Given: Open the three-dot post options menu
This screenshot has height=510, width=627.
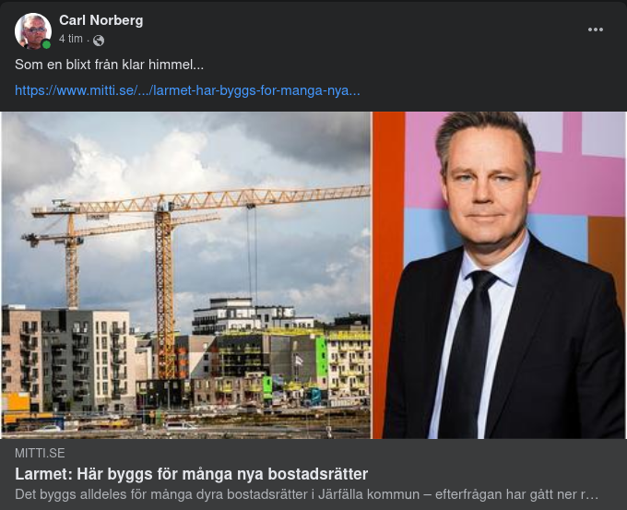Looking at the screenshot, I should [595, 30].
